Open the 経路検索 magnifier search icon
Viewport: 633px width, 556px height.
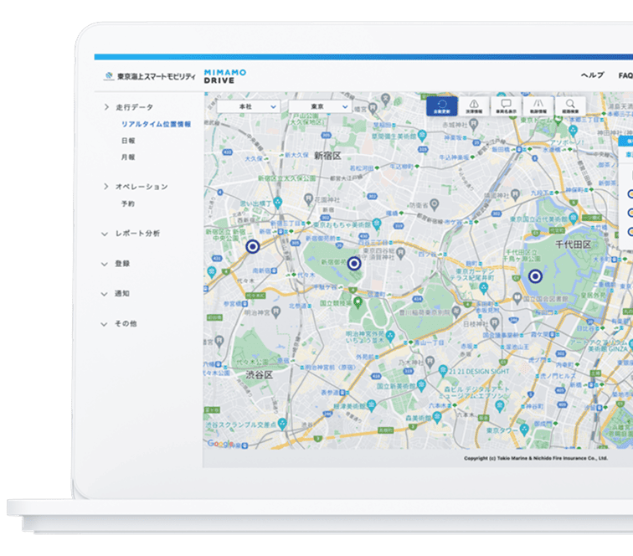(x=570, y=106)
